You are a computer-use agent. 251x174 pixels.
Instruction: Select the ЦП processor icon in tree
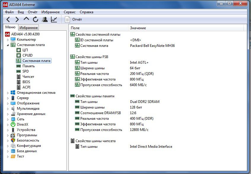coord(19,50)
